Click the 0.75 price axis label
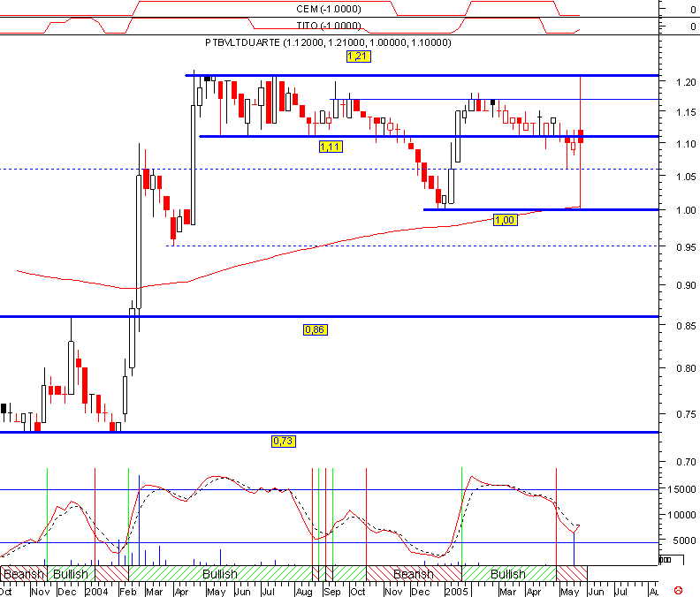Image resolution: width=700 pixels, height=597 pixels. [686, 414]
